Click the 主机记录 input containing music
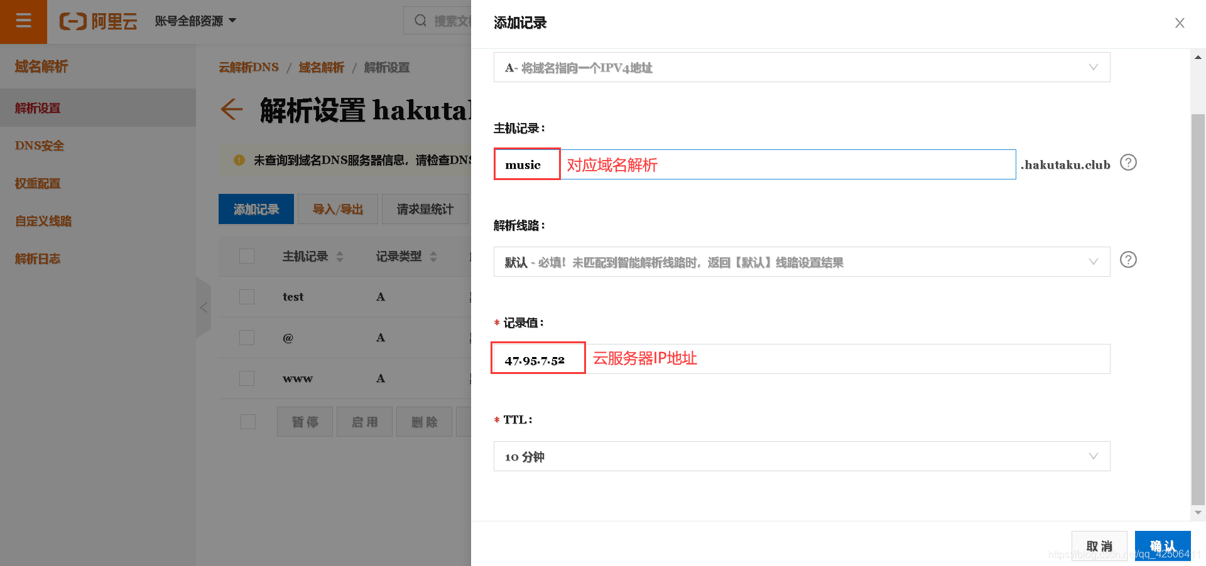The image size is (1206, 566). (x=755, y=164)
